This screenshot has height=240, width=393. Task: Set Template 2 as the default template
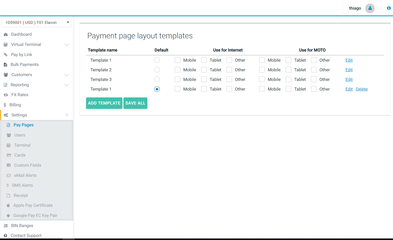click(157, 70)
